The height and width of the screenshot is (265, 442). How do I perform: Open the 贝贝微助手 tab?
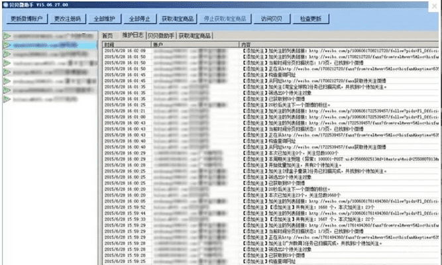[x=161, y=36]
